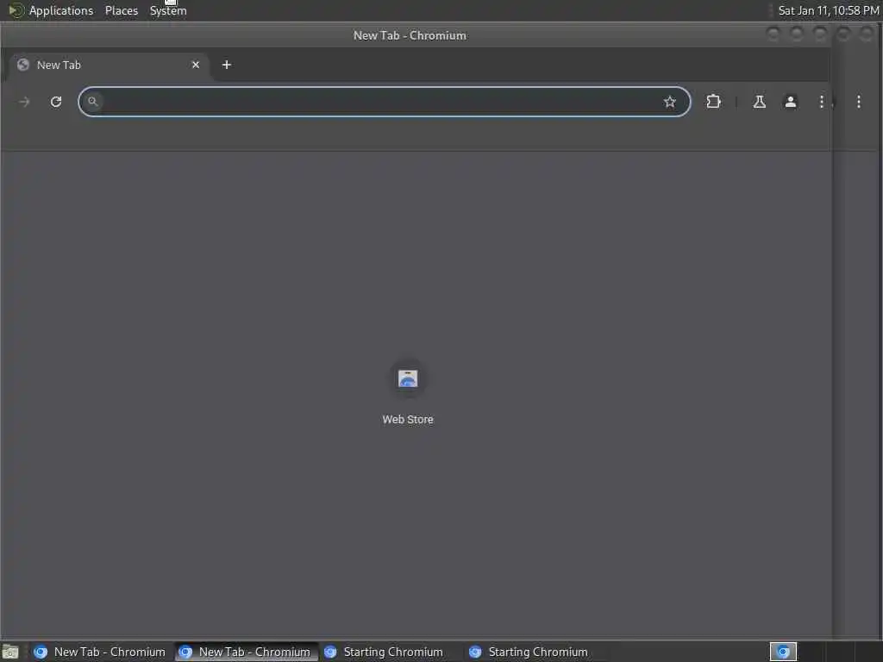This screenshot has width=883, height=662.
Task: Close the New Tab tab
Action: tap(196, 65)
